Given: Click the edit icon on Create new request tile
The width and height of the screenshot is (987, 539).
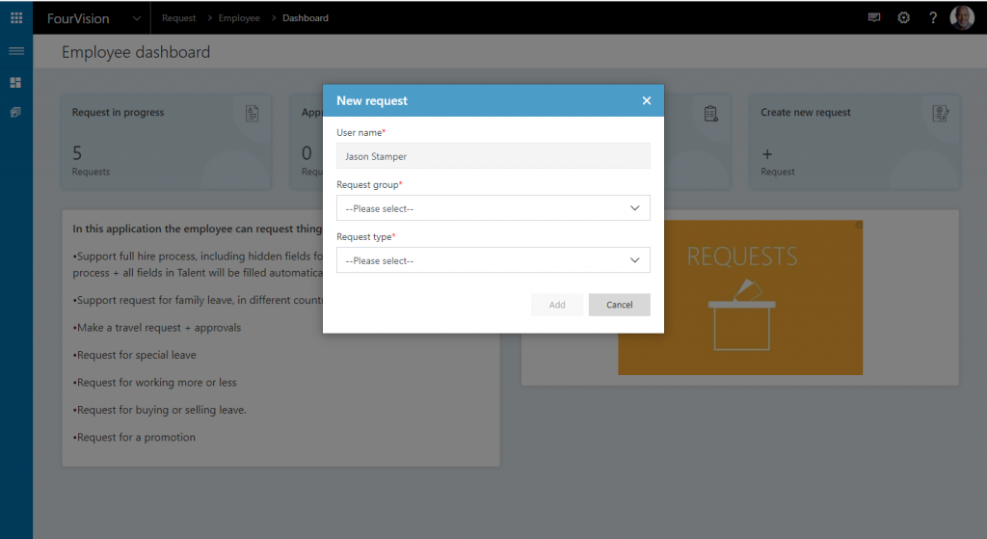Looking at the screenshot, I should (x=941, y=114).
